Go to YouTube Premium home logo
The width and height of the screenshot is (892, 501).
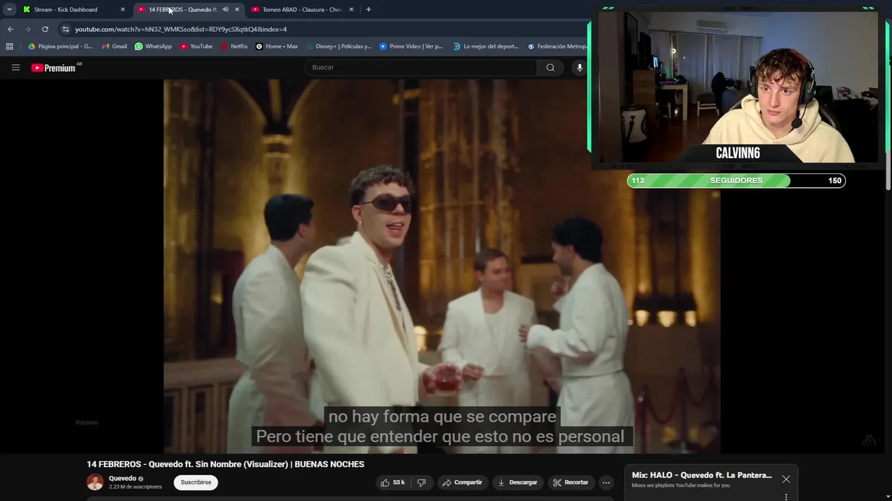[x=54, y=67]
